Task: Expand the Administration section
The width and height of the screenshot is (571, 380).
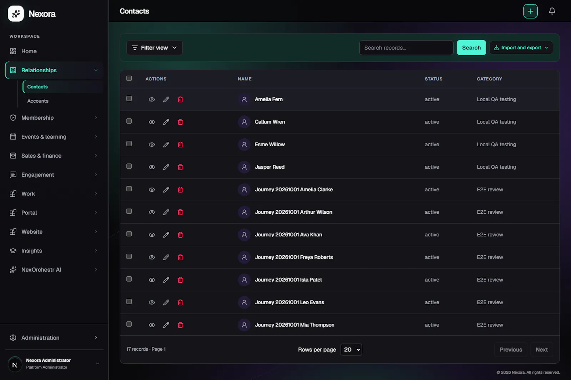Action: click(54, 338)
